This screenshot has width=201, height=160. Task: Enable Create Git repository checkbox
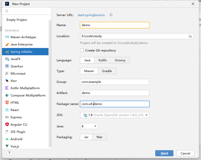pyautogui.click(x=82, y=50)
